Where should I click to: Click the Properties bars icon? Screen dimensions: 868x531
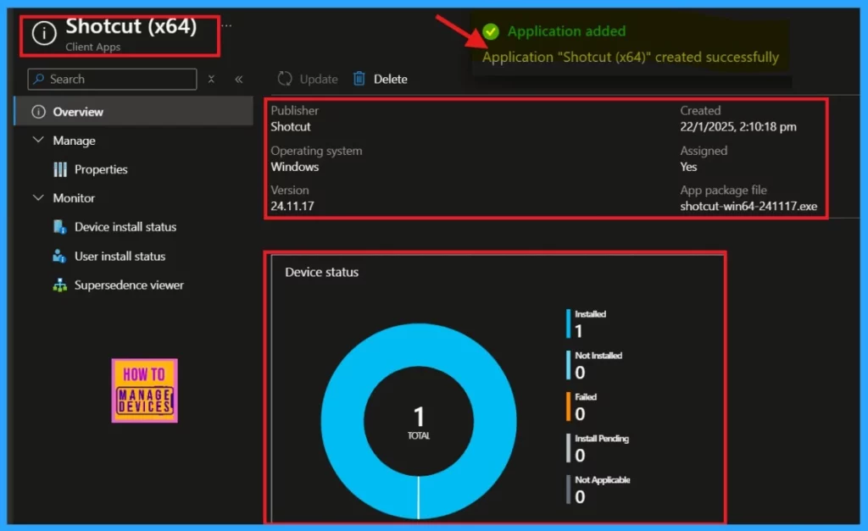60,169
